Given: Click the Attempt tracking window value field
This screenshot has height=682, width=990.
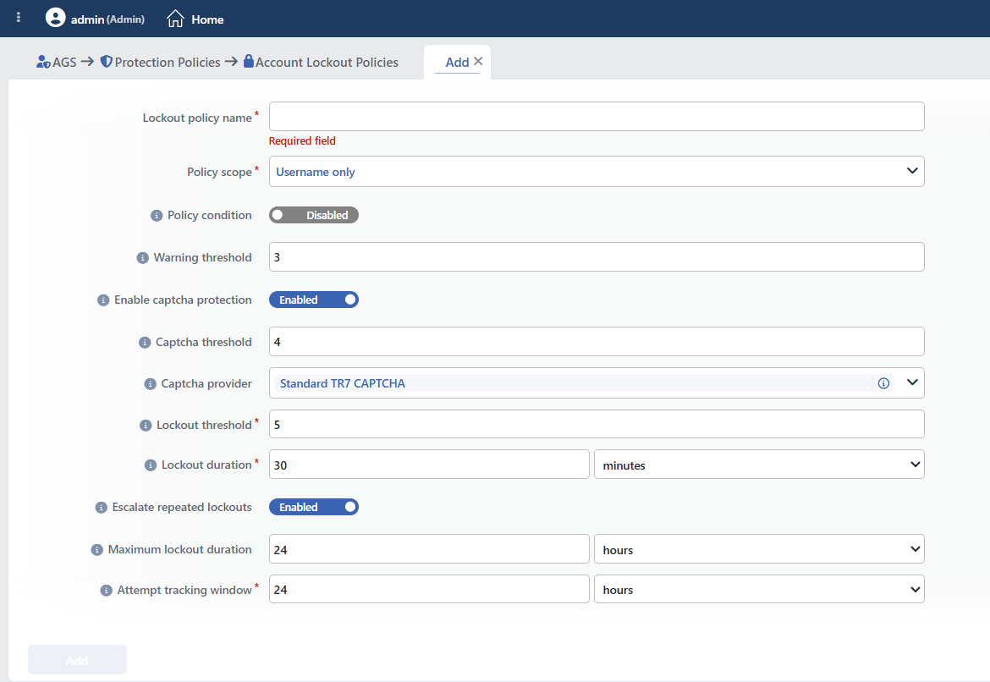Looking at the screenshot, I should pyautogui.click(x=429, y=589).
